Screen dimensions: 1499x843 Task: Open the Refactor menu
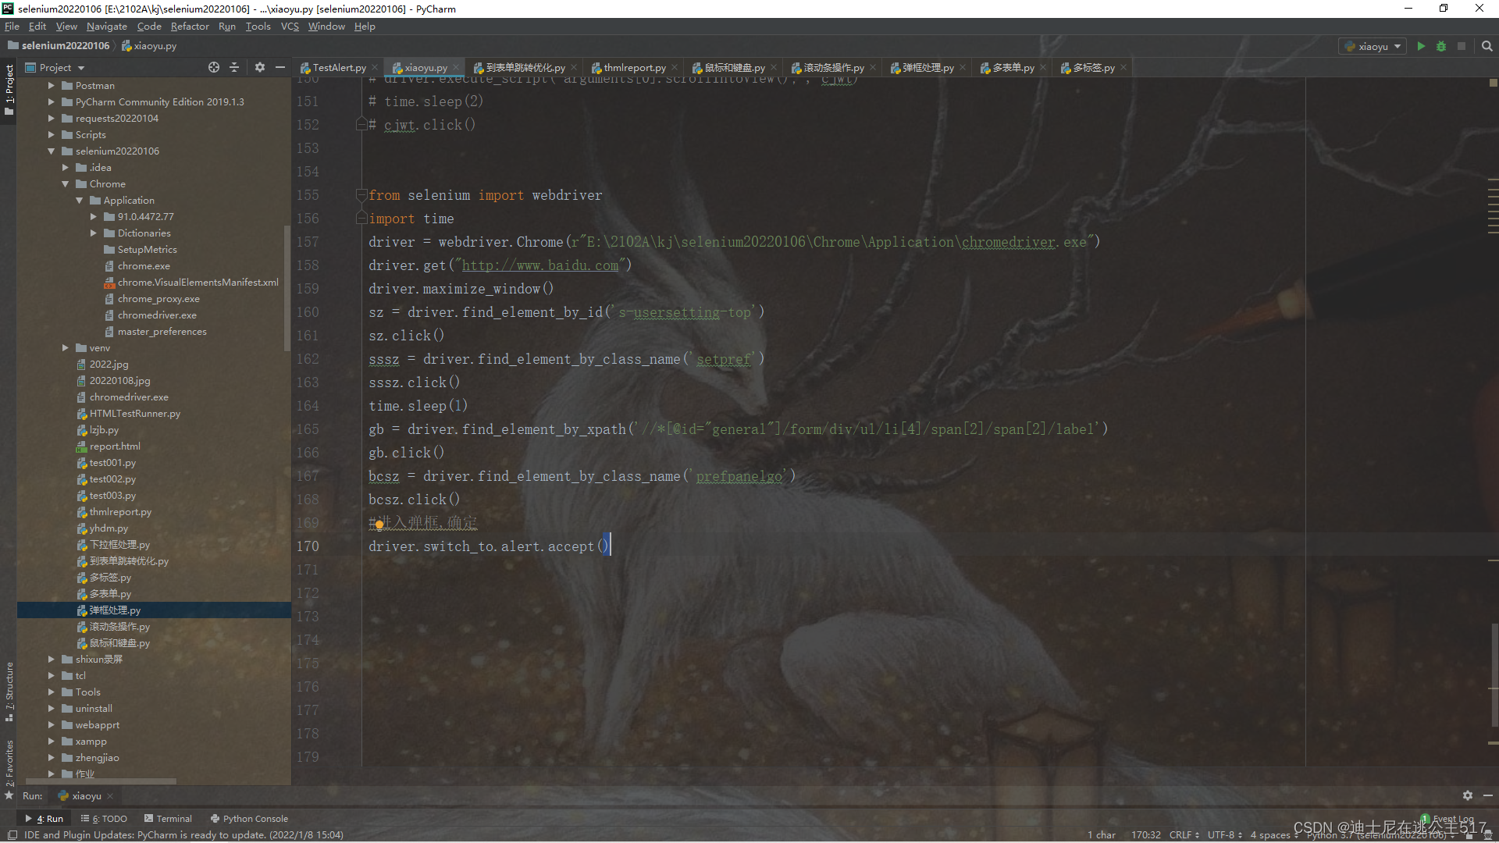tap(190, 27)
